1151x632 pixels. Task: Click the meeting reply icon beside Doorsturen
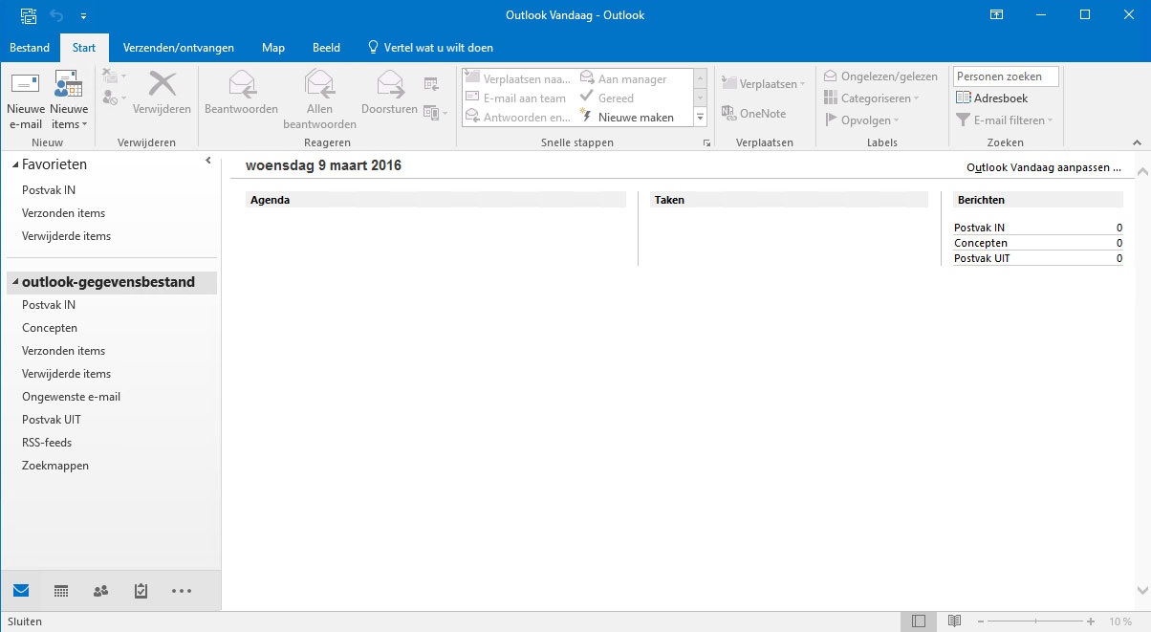coord(432,83)
